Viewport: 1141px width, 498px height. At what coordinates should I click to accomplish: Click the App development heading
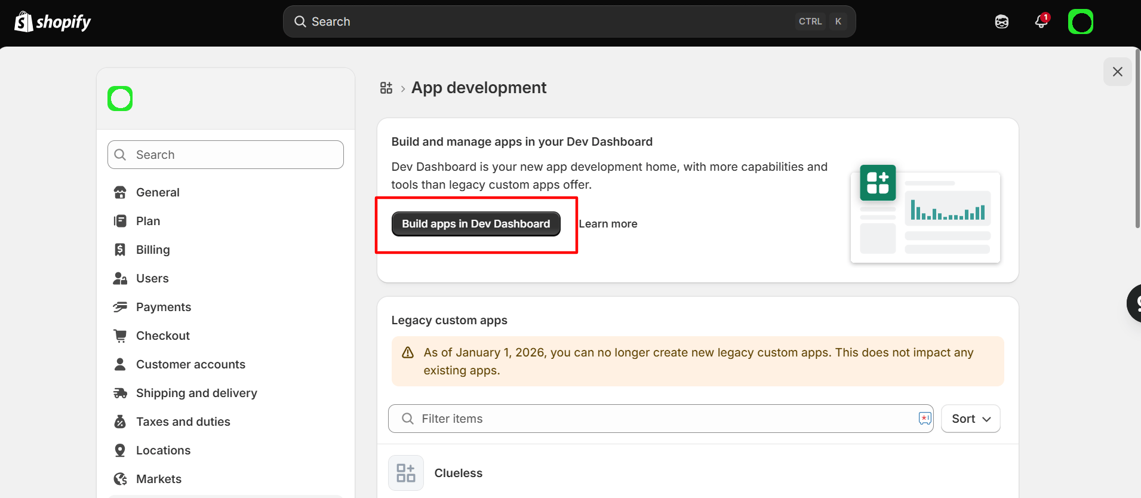tap(479, 88)
